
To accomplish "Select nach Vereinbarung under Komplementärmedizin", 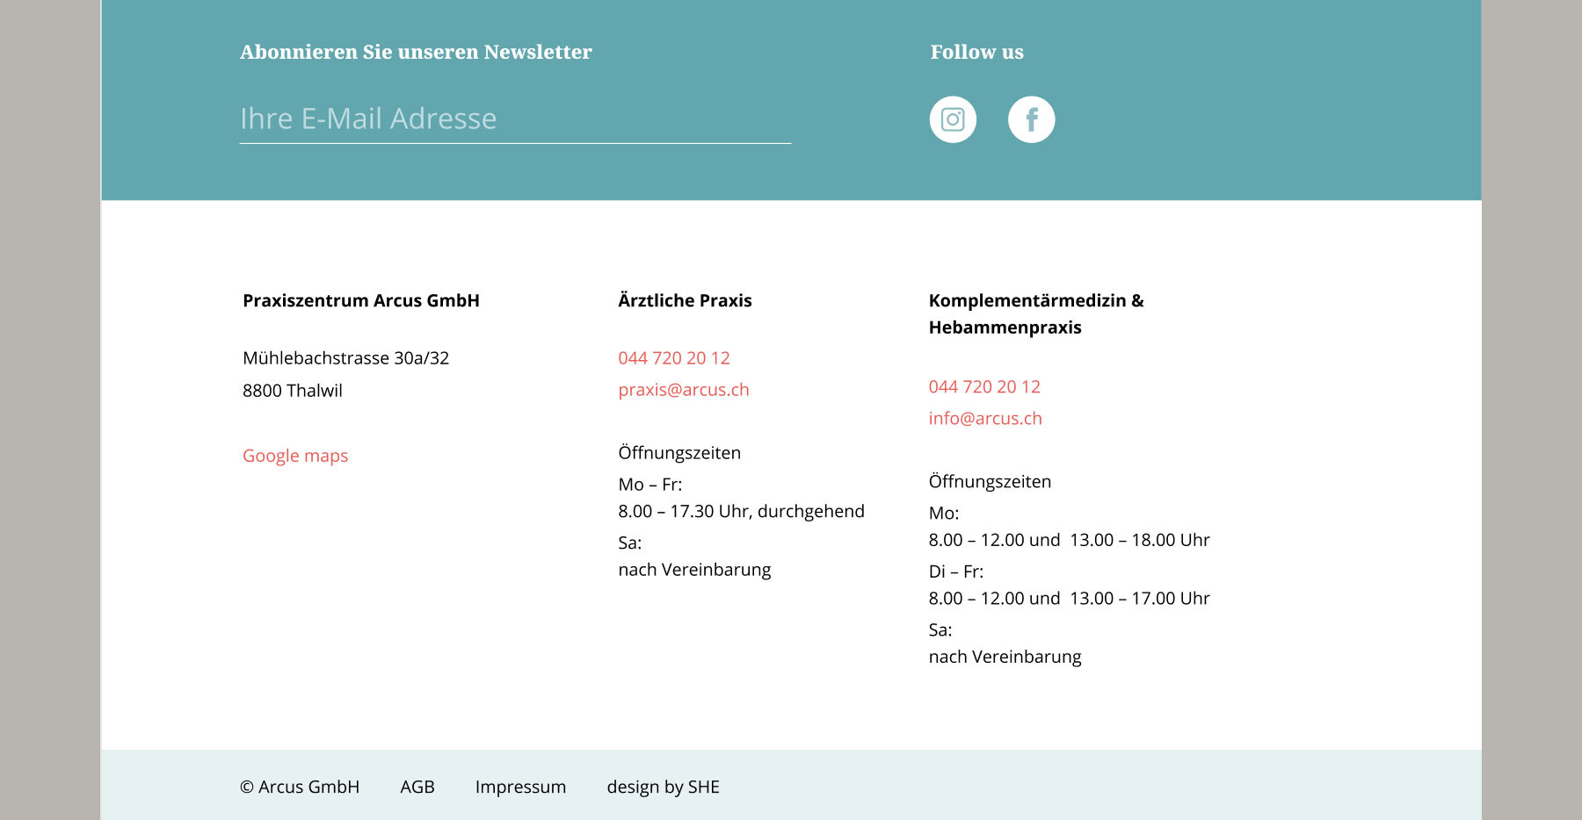I will click(1005, 657).
